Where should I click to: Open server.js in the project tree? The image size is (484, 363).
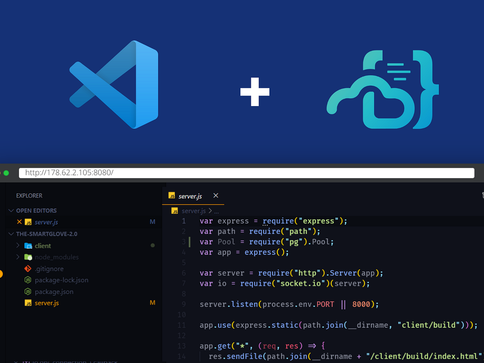(47, 303)
